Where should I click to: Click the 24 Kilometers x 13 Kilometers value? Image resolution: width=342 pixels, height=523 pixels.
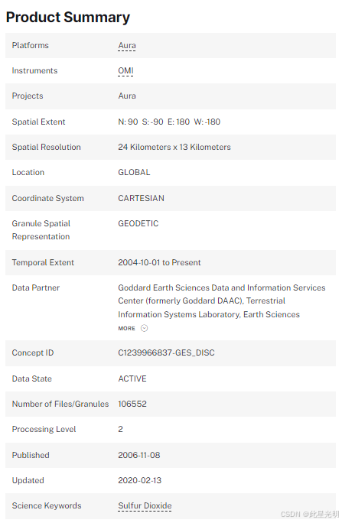[174, 147]
